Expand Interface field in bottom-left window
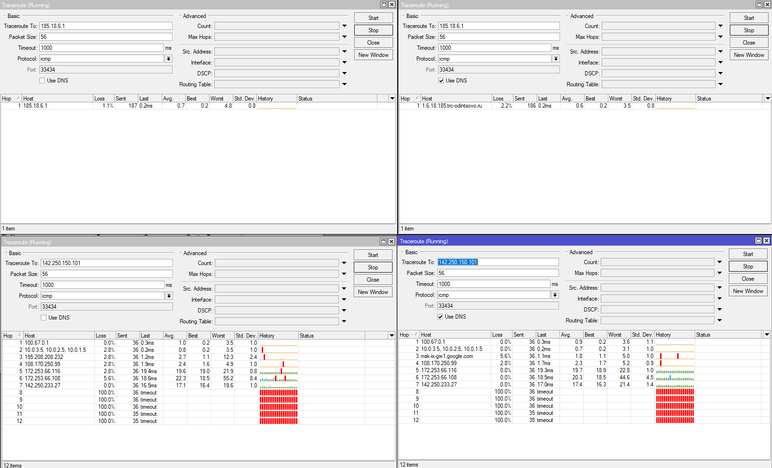This screenshot has width=772, height=468. pos(344,300)
